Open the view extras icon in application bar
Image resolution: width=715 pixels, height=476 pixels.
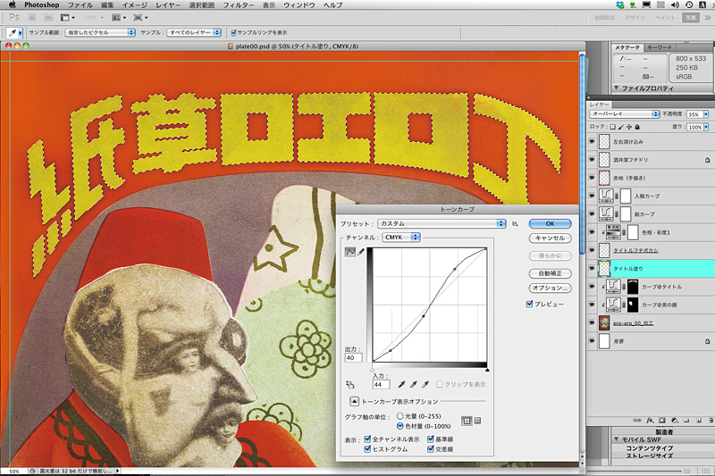pos(68,17)
